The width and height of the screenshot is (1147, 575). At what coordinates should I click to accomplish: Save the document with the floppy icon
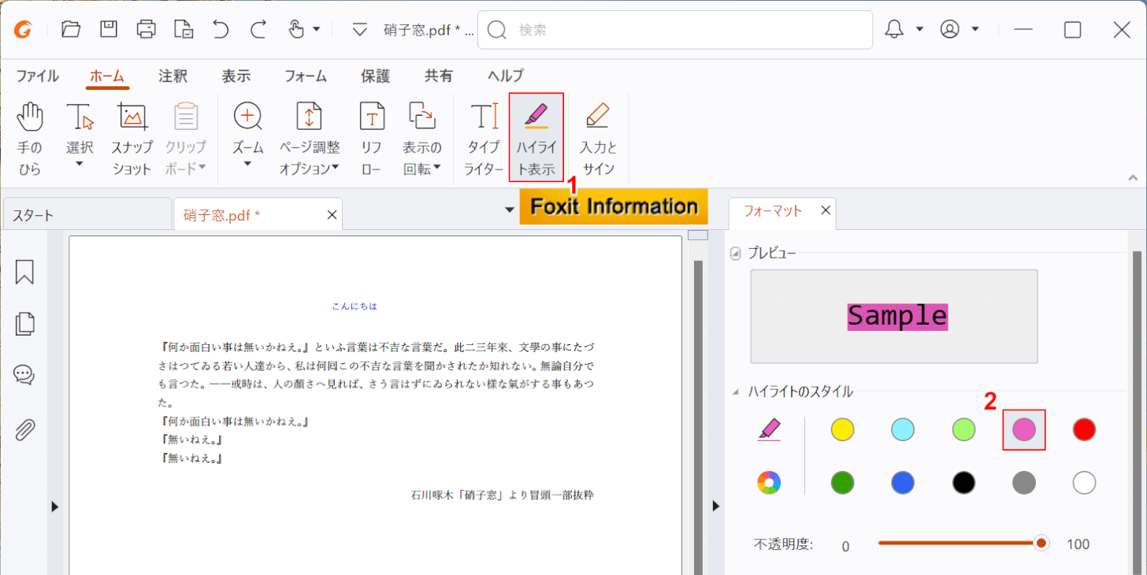tap(109, 30)
